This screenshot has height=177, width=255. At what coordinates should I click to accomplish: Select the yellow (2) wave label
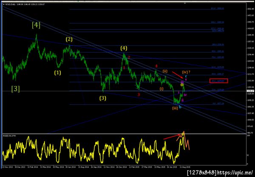tap(69, 39)
